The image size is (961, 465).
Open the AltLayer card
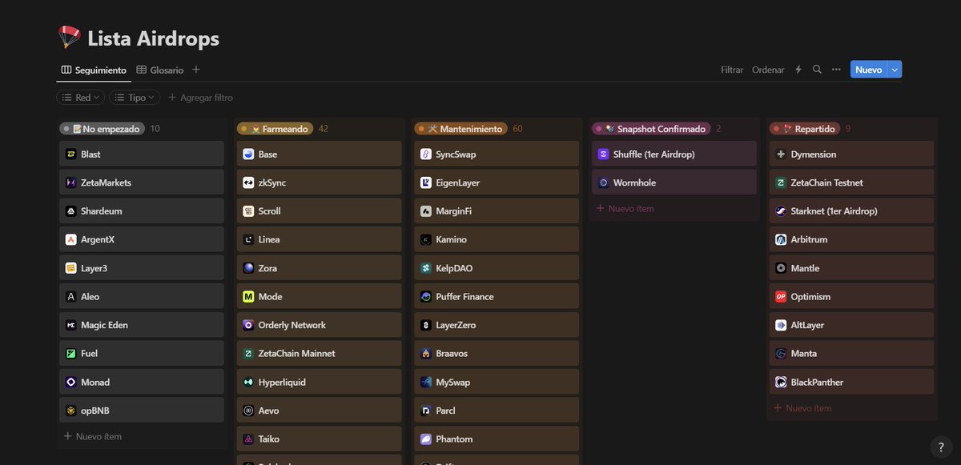[851, 325]
